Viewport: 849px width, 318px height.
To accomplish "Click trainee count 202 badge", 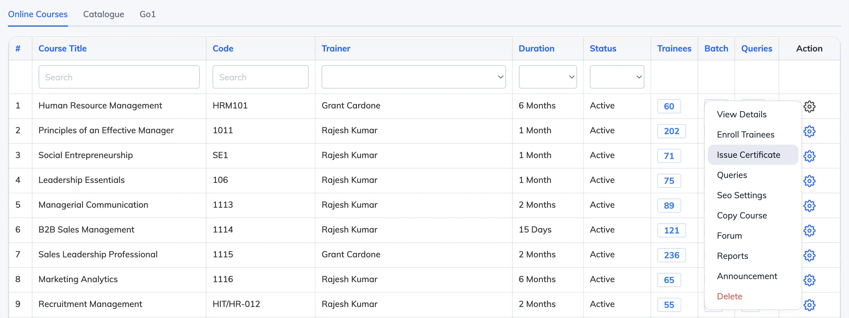I will point(671,131).
